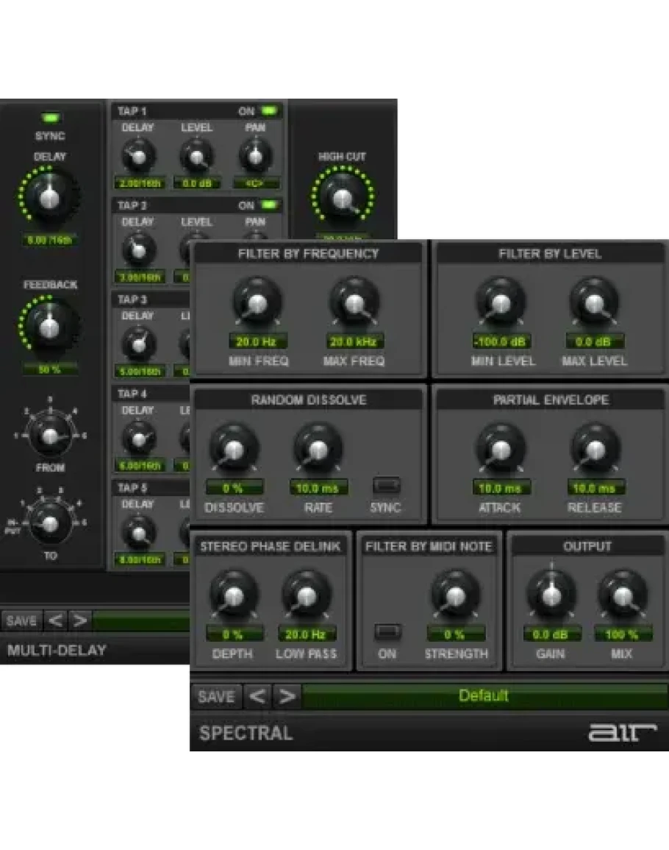Enable the Random Dissolve SYNC button

tap(387, 486)
